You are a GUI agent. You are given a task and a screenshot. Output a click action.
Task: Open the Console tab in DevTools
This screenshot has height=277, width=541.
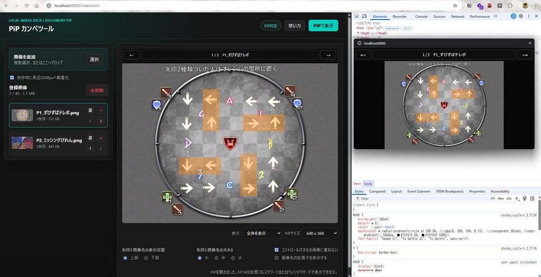tap(422, 17)
